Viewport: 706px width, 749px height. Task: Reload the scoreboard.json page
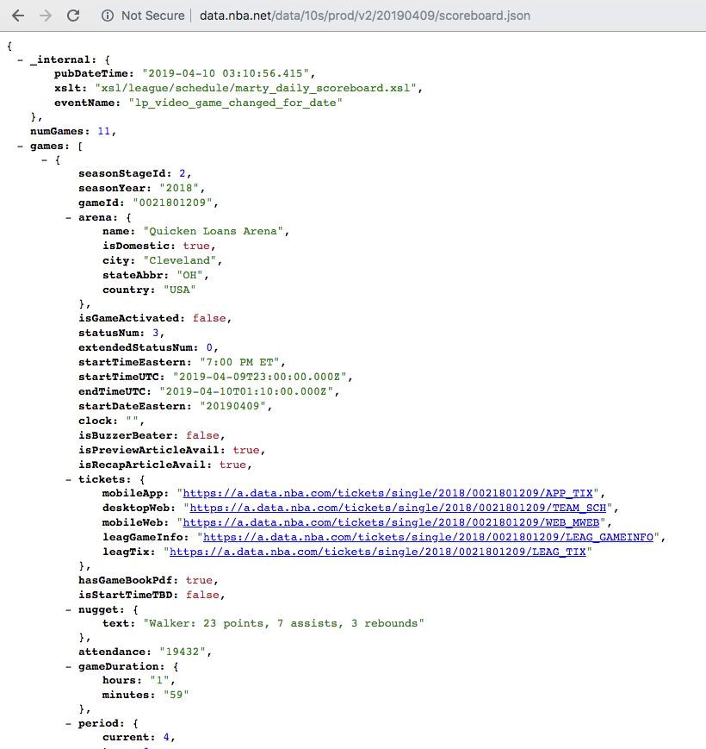[73, 16]
